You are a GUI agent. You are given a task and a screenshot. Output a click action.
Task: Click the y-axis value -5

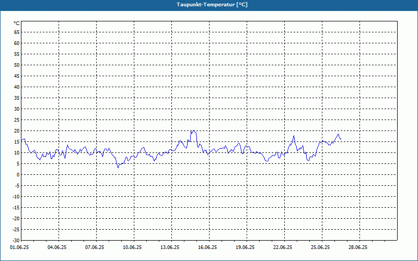click(x=17, y=186)
